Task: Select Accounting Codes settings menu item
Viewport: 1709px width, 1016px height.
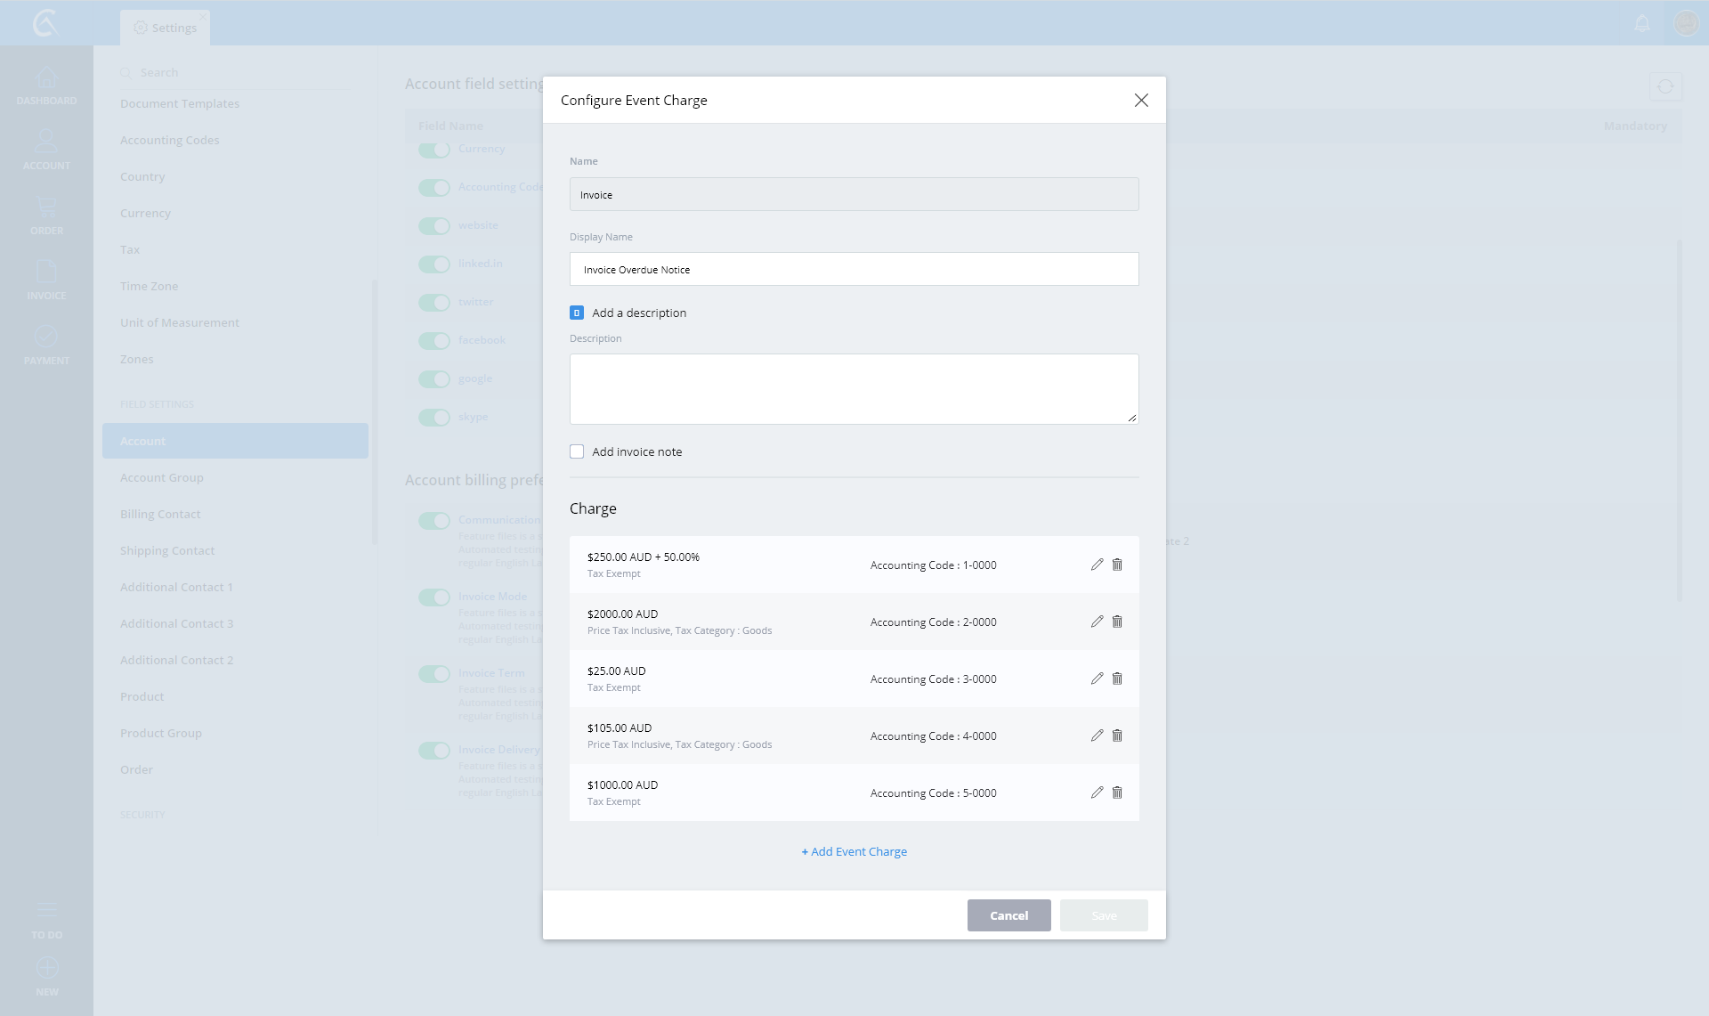Action: (169, 140)
